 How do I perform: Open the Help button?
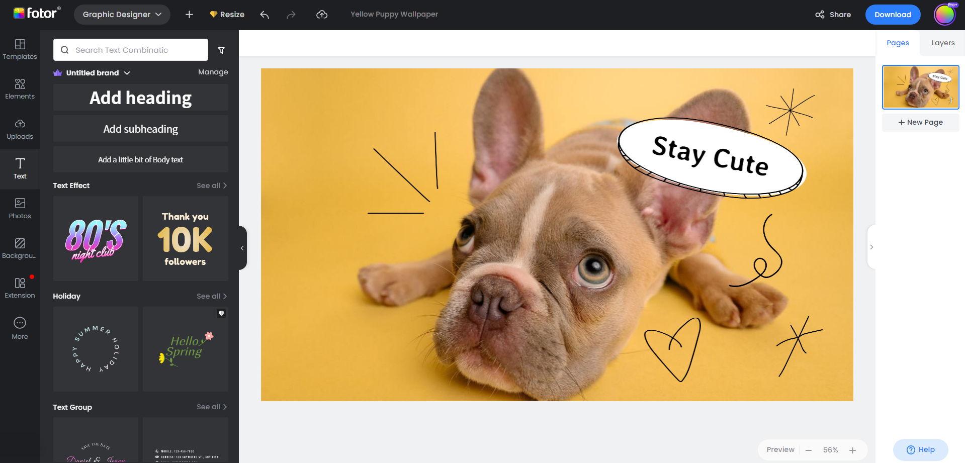click(921, 449)
